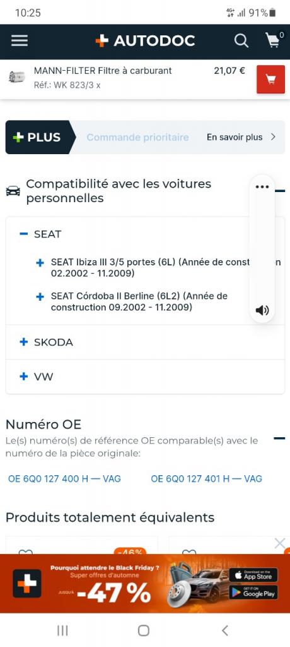Viewport: 290px width, 647px height.
Task: Open the shopping cart in header
Action: [x=274, y=40]
